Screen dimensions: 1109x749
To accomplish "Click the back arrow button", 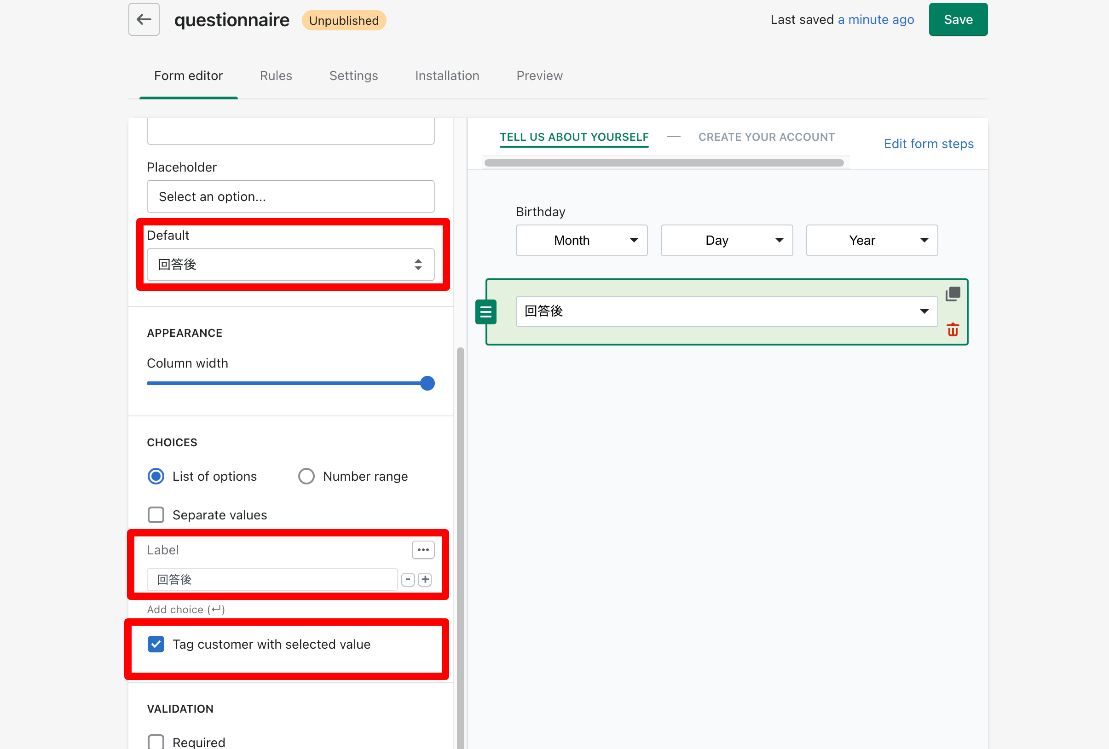I will (144, 20).
